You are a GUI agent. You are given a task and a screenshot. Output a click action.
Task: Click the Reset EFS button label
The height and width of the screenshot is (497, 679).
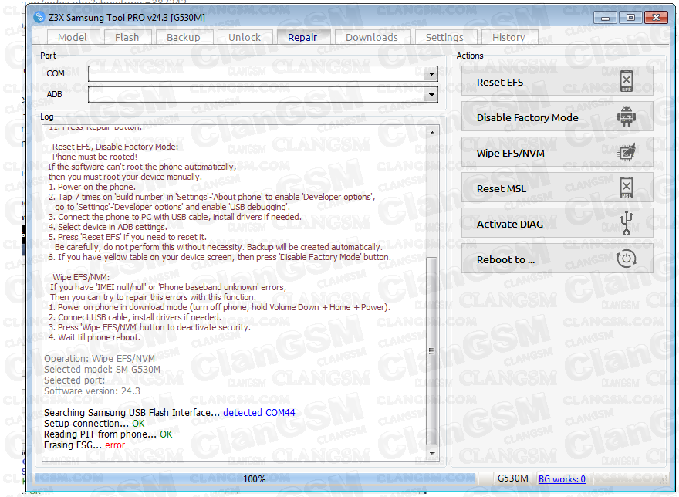500,82
